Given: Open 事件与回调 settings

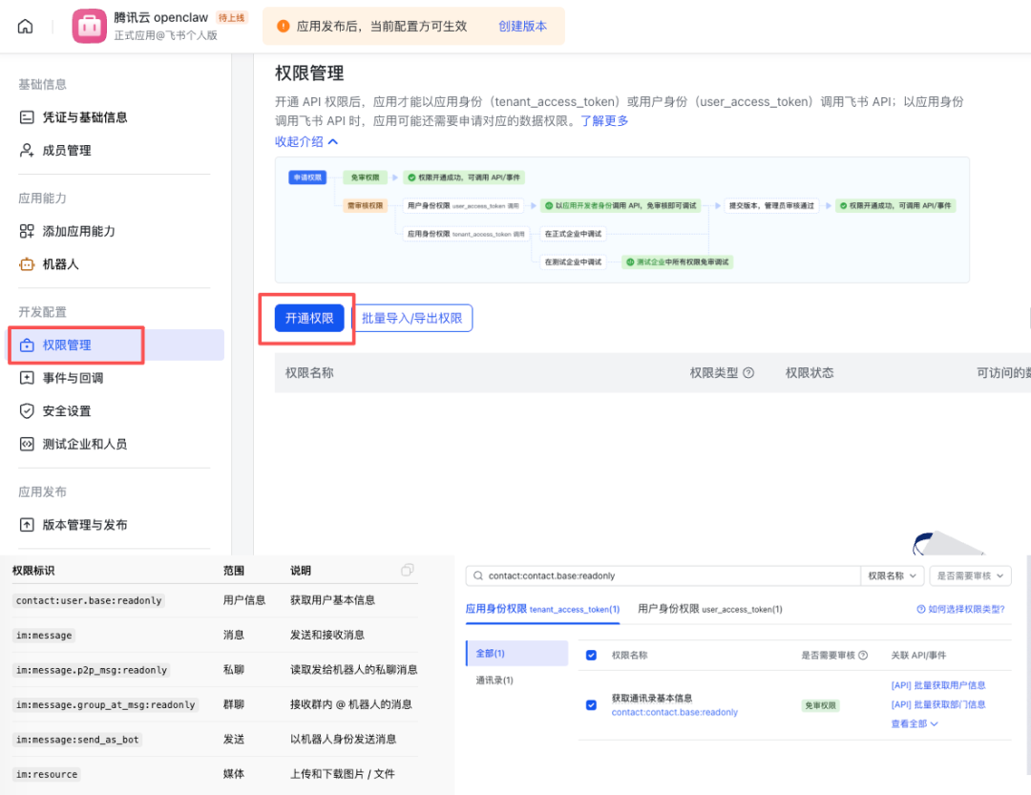Looking at the screenshot, I should (x=68, y=380).
